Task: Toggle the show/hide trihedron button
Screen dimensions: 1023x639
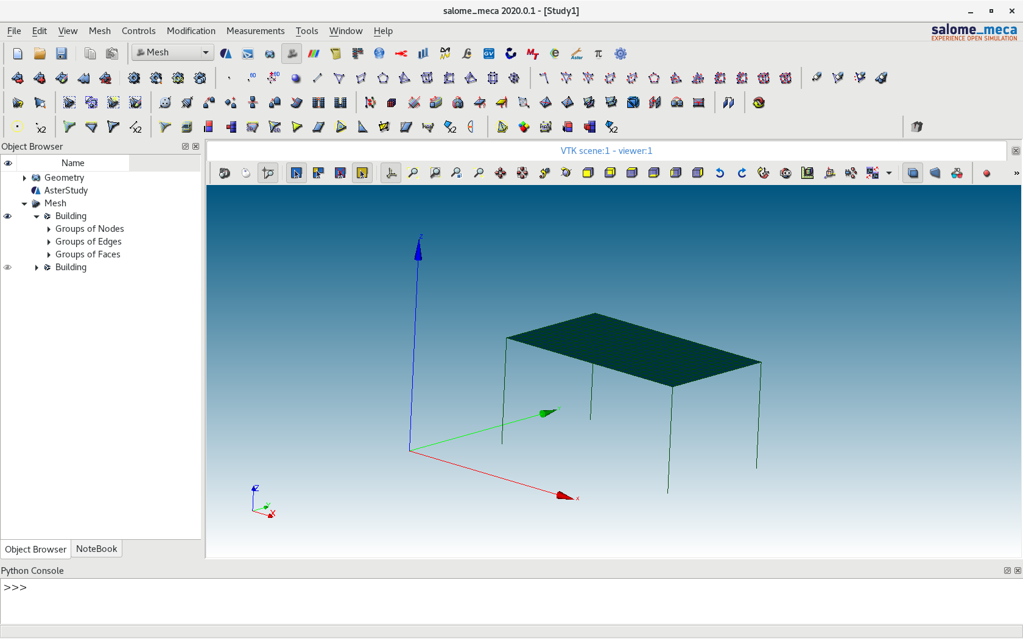Action: 391,173
